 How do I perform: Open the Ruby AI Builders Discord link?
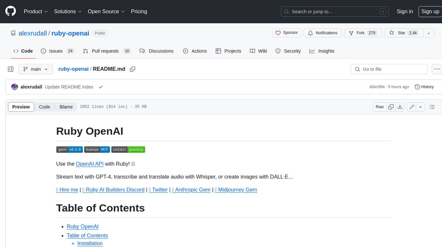pyautogui.click(x=113, y=190)
